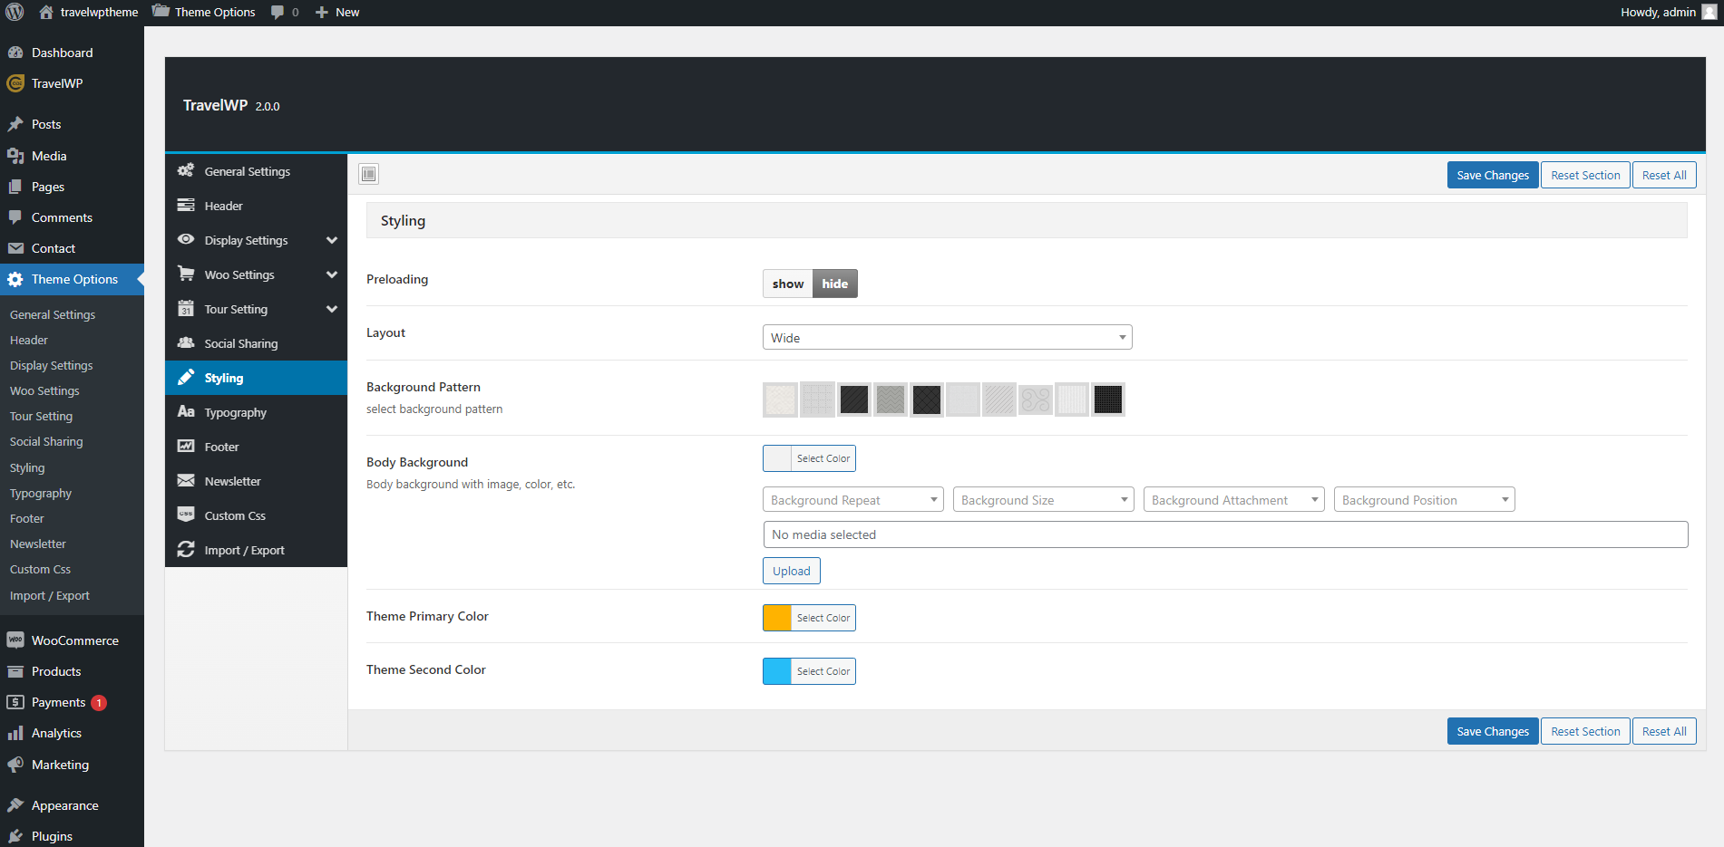1724x847 pixels.
Task: Open the TravelWP sidebar menu
Action: pos(72,83)
